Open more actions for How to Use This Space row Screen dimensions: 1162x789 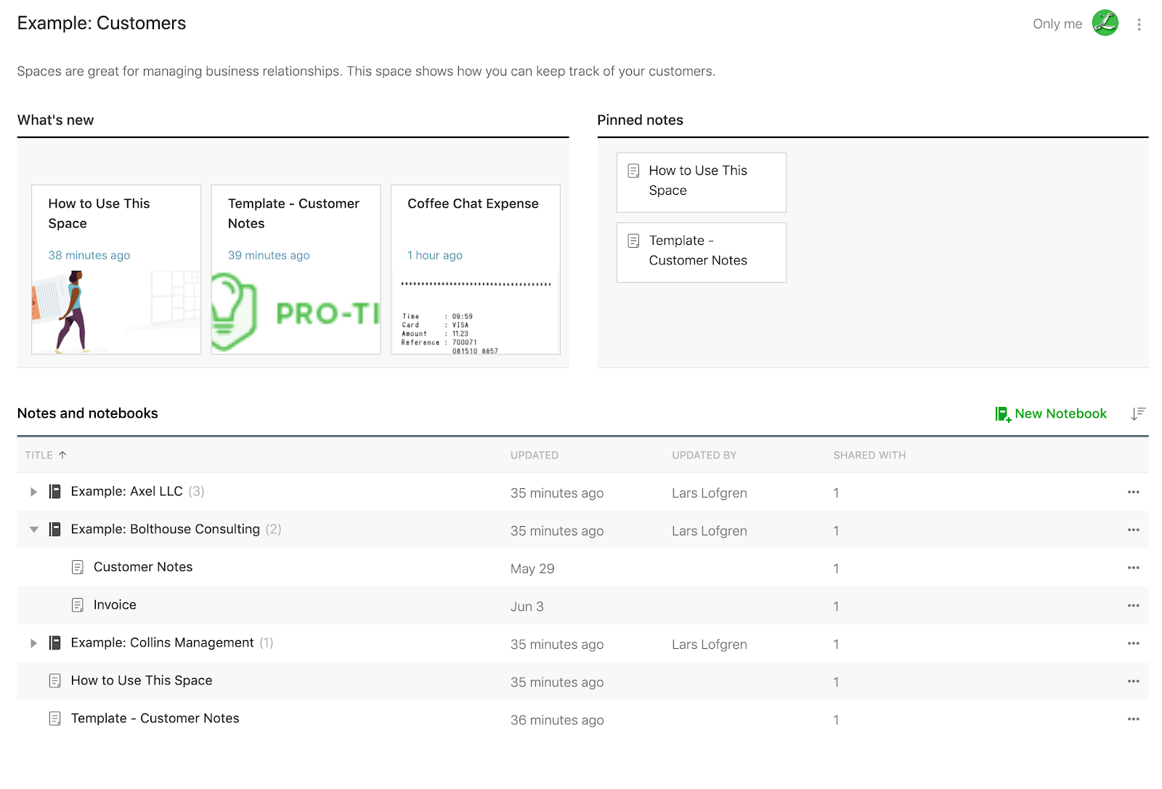pos(1133,681)
